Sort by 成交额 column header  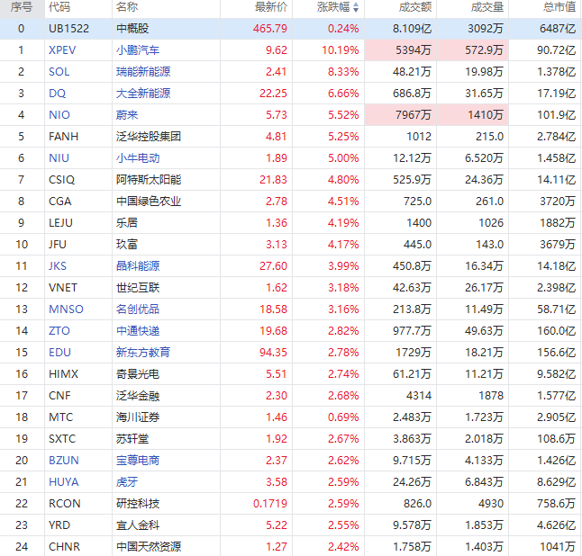[x=415, y=6]
